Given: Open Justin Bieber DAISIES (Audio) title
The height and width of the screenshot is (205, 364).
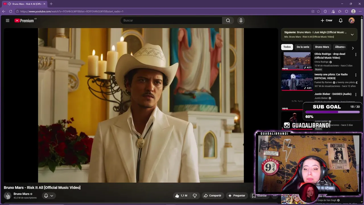Looking at the screenshot, I should (x=333, y=94).
